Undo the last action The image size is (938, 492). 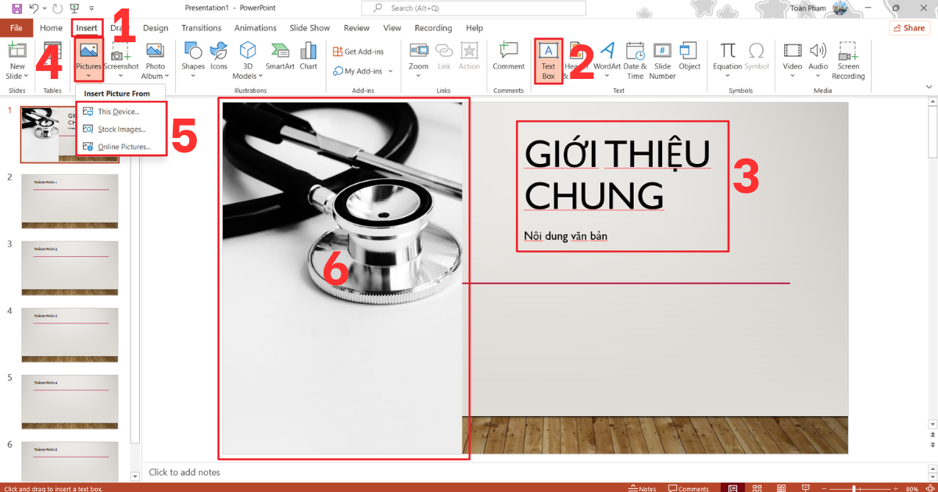tap(34, 9)
